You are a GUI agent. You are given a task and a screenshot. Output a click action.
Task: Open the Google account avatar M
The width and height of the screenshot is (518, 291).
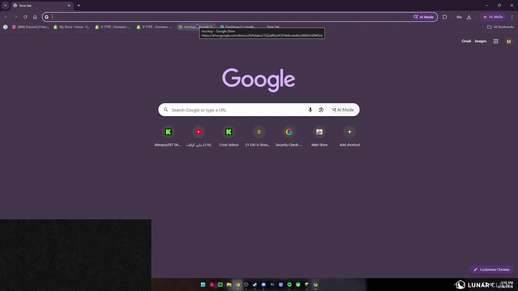pos(509,41)
